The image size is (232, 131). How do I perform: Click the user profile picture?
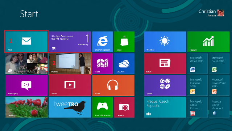(x=221, y=13)
